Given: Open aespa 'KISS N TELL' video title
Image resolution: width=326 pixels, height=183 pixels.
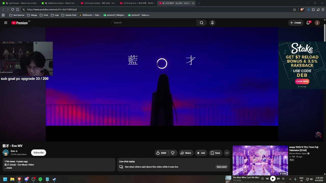Looking at the screenshot, I should [x=304, y=149].
